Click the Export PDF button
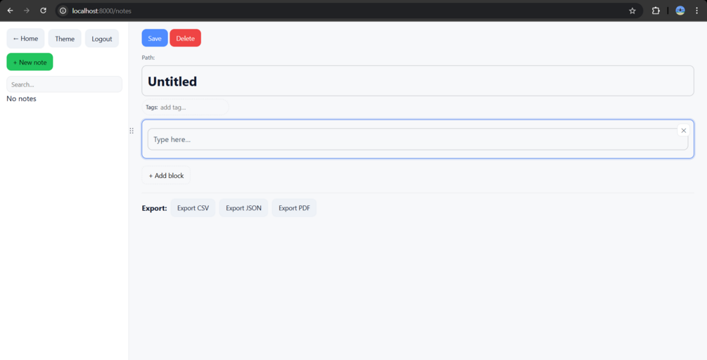This screenshot has width=707, height=360. [x=294, y=208]
